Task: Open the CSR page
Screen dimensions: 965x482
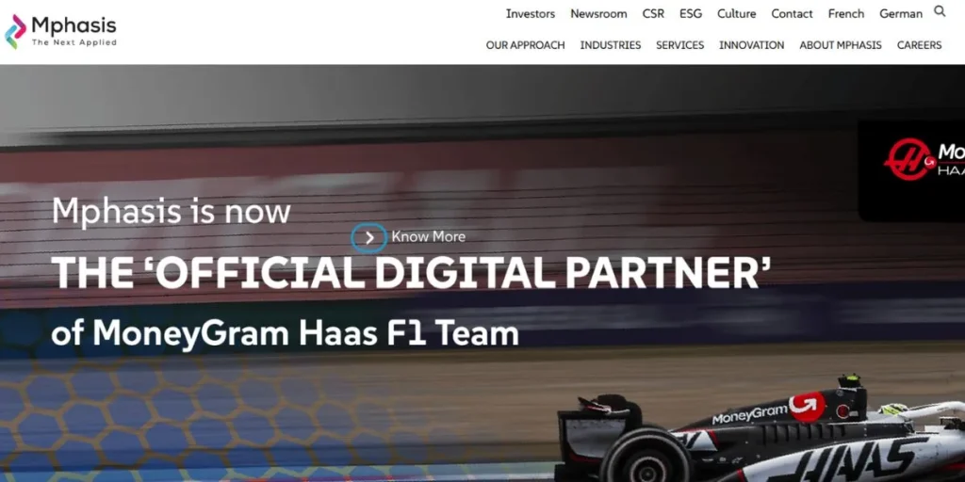Action: click(653, 13)
